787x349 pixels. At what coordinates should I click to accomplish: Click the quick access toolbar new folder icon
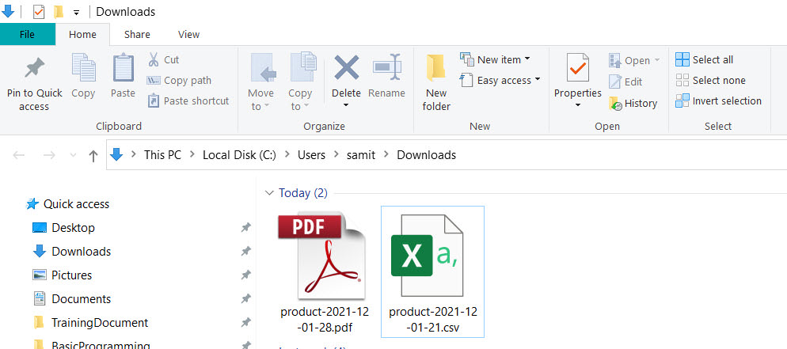click(x=59, y=12)
